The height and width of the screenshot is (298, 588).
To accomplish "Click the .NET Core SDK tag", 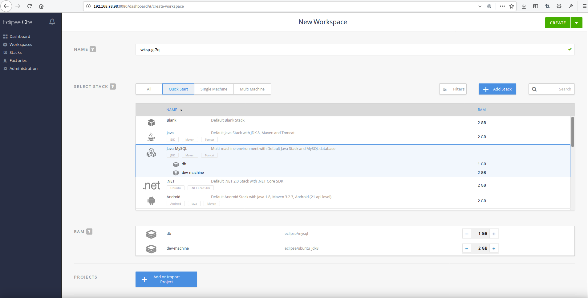I will pos(201,188).
